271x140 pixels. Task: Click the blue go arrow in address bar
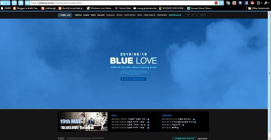point(221,3)
